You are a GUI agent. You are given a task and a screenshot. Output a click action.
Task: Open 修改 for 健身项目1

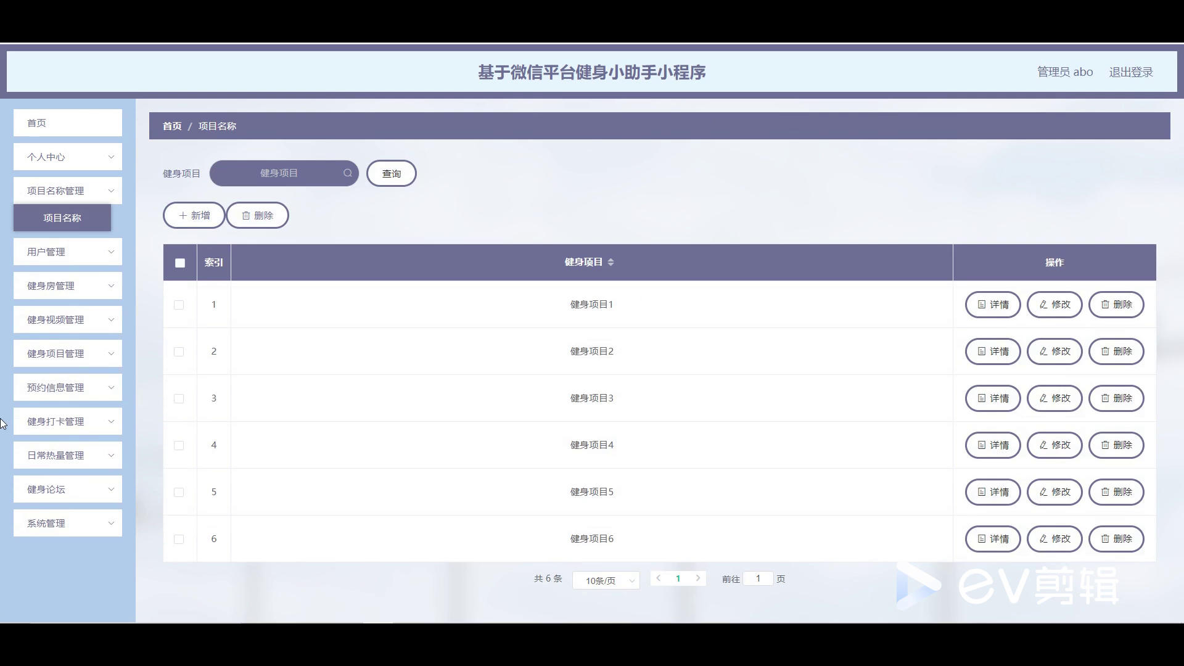tap(1054, 305)
